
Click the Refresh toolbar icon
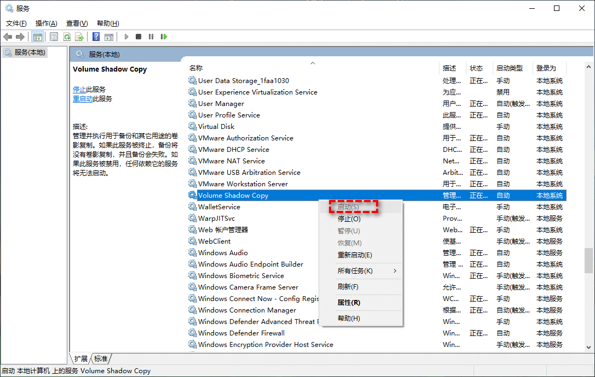click(67, 37)
